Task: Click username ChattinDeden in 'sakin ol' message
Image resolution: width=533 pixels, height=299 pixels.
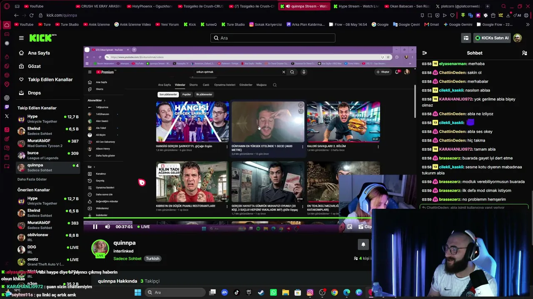Action: click(x=452, y=73)
